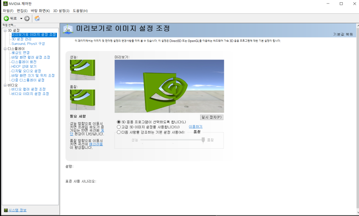Image resolution: width=359 pixels, height=216 pixels.
Task: Open 바탕 화면 컬러 설정 조정
Action: click(31, 57)
